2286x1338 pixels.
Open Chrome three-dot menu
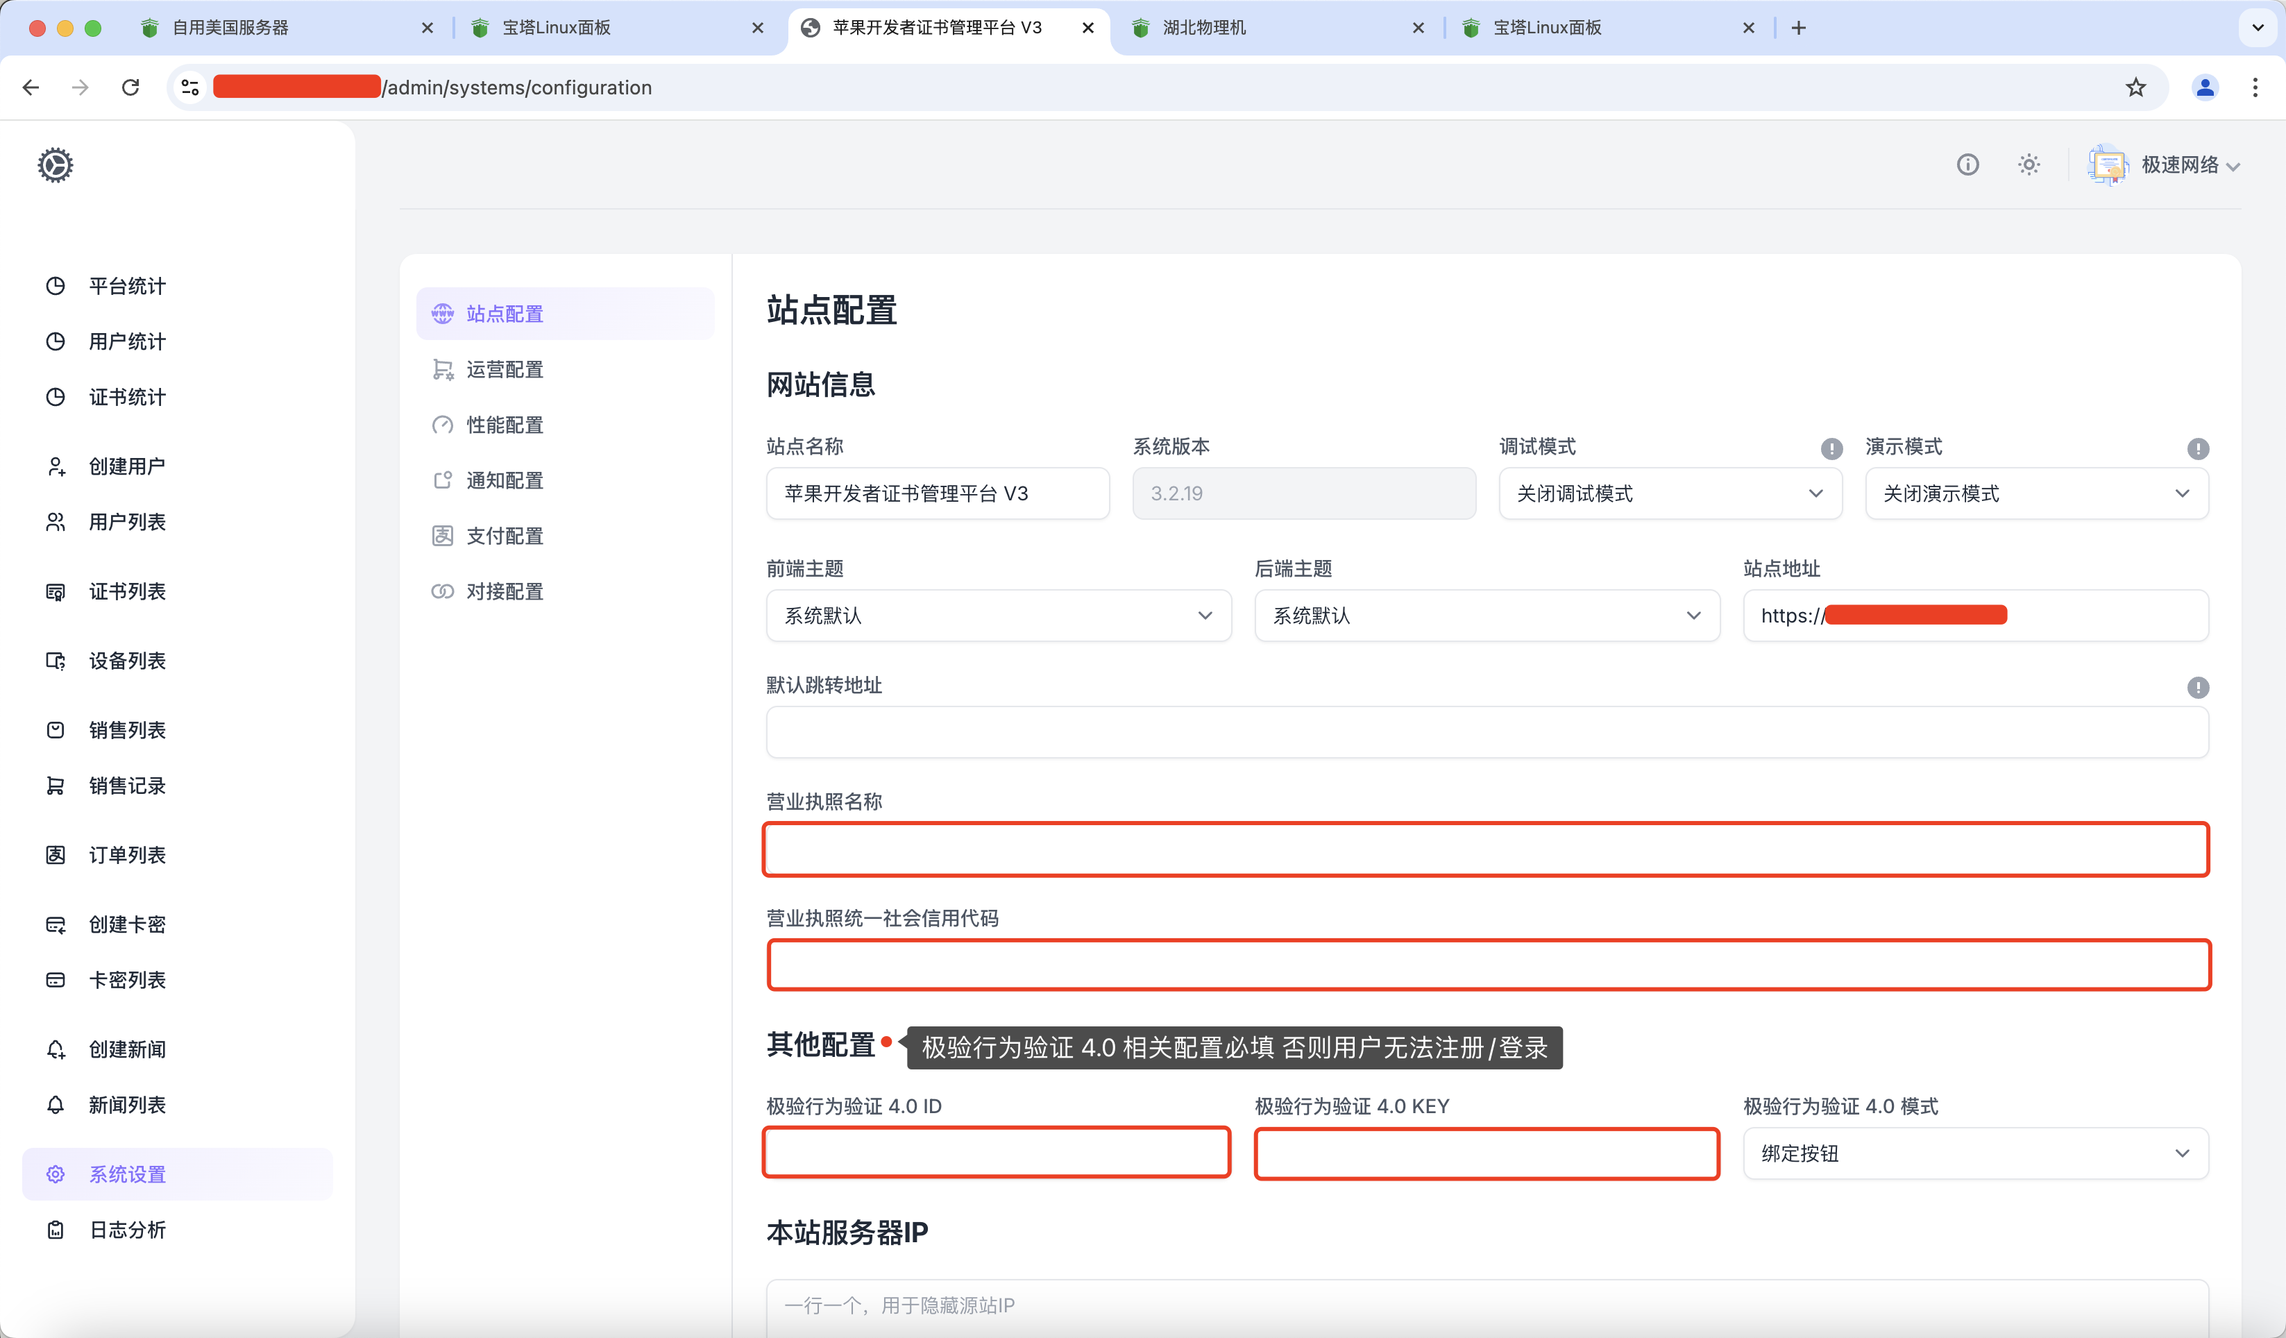(x=2255, y=87)
